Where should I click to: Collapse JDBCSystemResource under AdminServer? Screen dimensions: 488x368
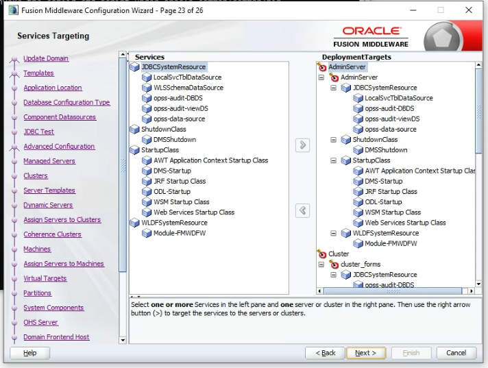tap(333, 88)
